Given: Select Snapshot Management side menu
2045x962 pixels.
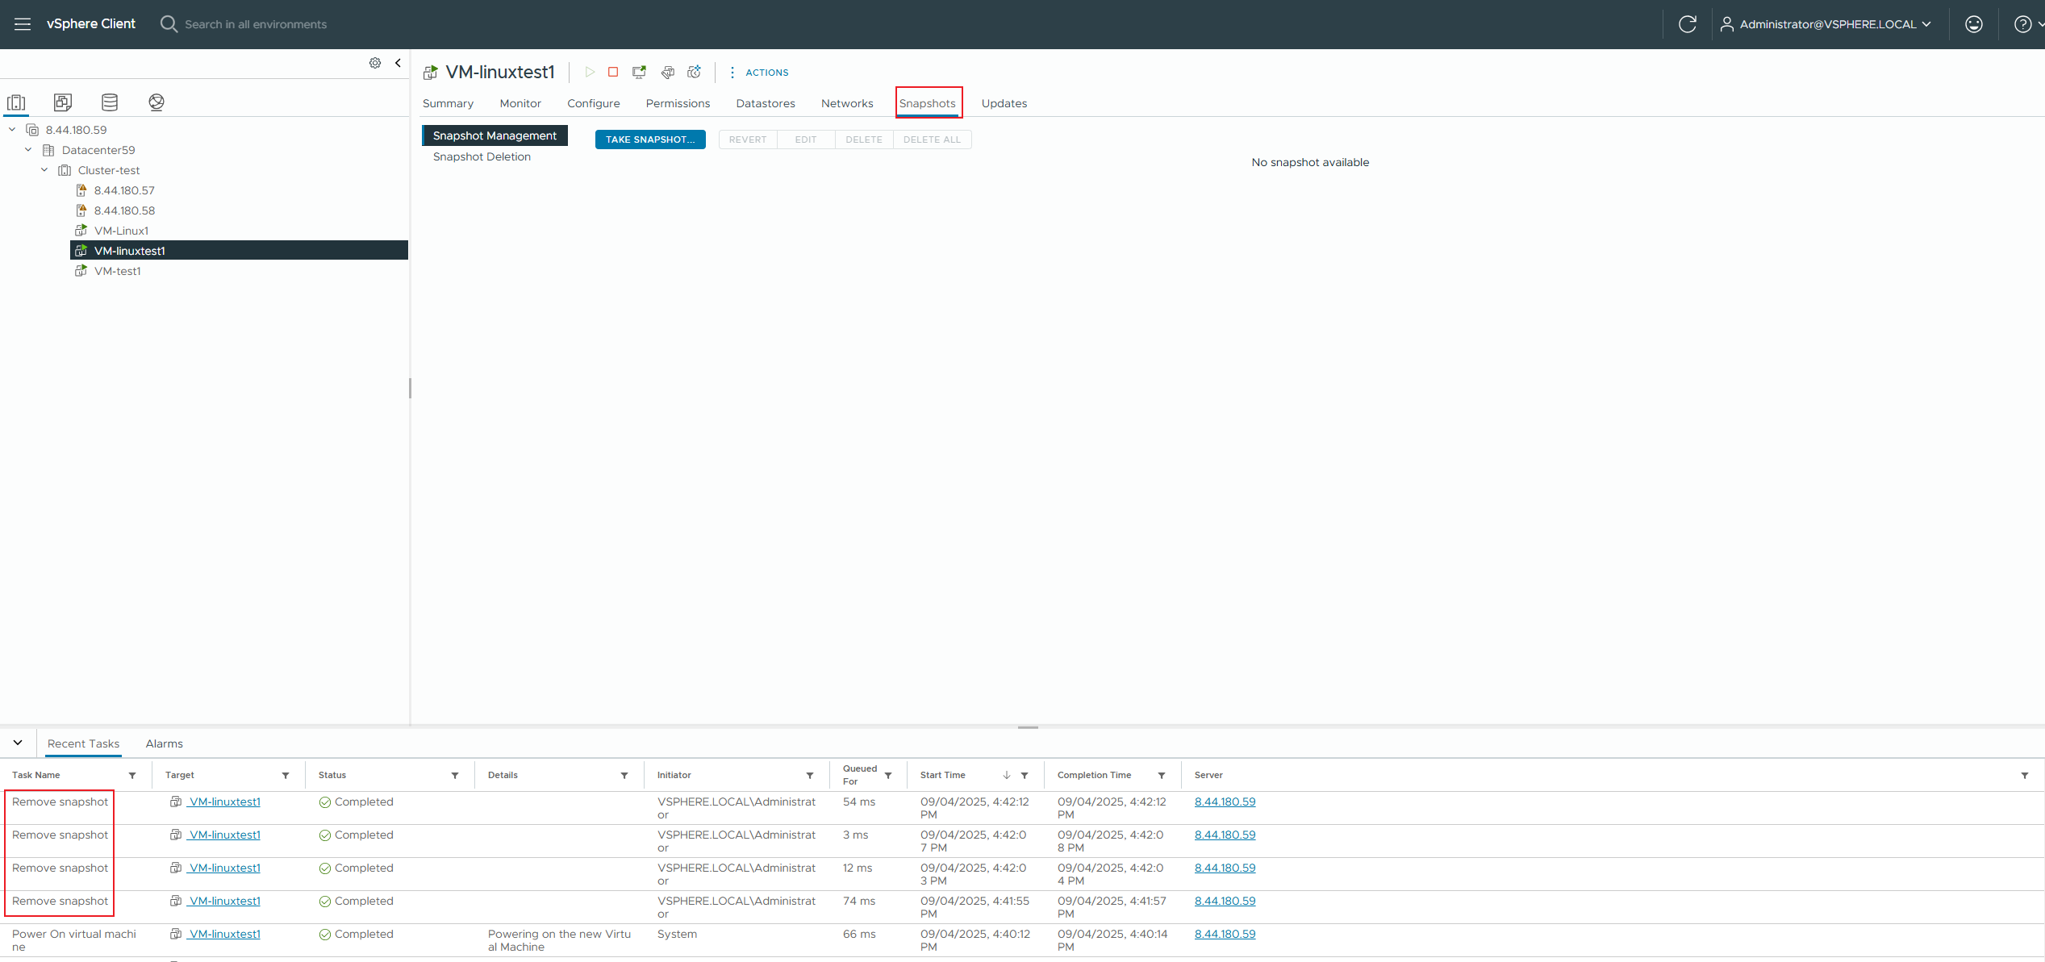Looking at the screenshot, I should tap(495, 135).
